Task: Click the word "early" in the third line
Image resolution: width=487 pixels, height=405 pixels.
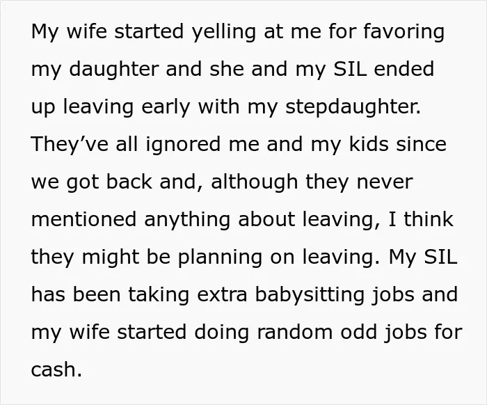Action: (166, 107)
